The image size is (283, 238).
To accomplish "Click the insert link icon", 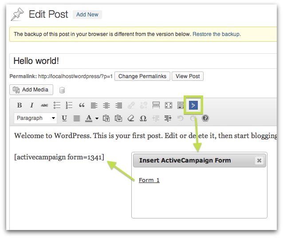I will coord(131,105).
